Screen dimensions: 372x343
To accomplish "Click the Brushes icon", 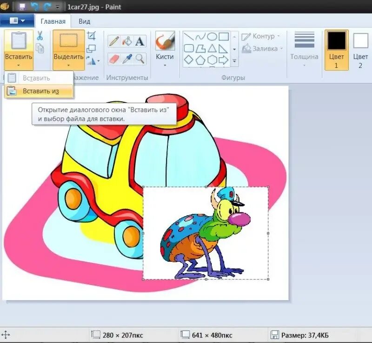I will click(x=165, y=40).
